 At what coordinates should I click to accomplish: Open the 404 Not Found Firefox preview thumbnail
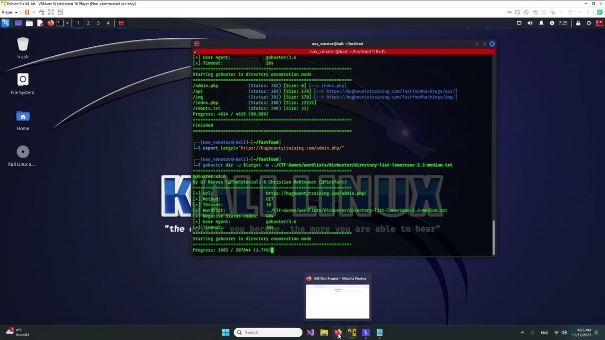point(337,301)
